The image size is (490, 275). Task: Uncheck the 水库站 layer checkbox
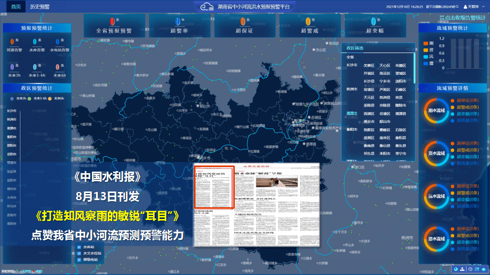(79, 247)
